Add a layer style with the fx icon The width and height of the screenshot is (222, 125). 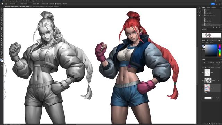tap(207, 124)
